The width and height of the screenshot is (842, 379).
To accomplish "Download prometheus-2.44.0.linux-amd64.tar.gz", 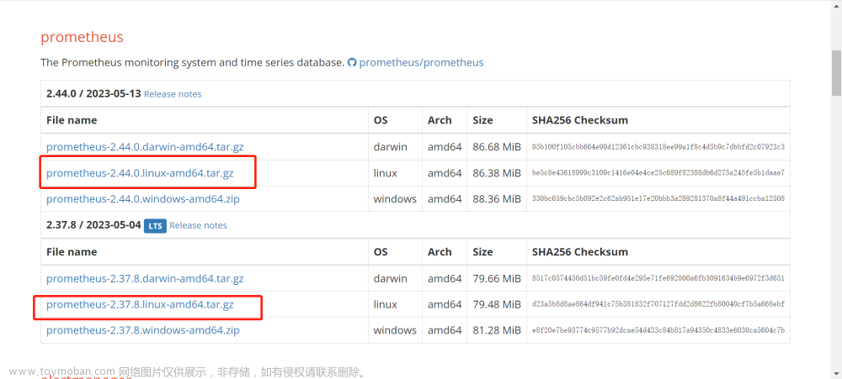I will click(x=140, y=173).
